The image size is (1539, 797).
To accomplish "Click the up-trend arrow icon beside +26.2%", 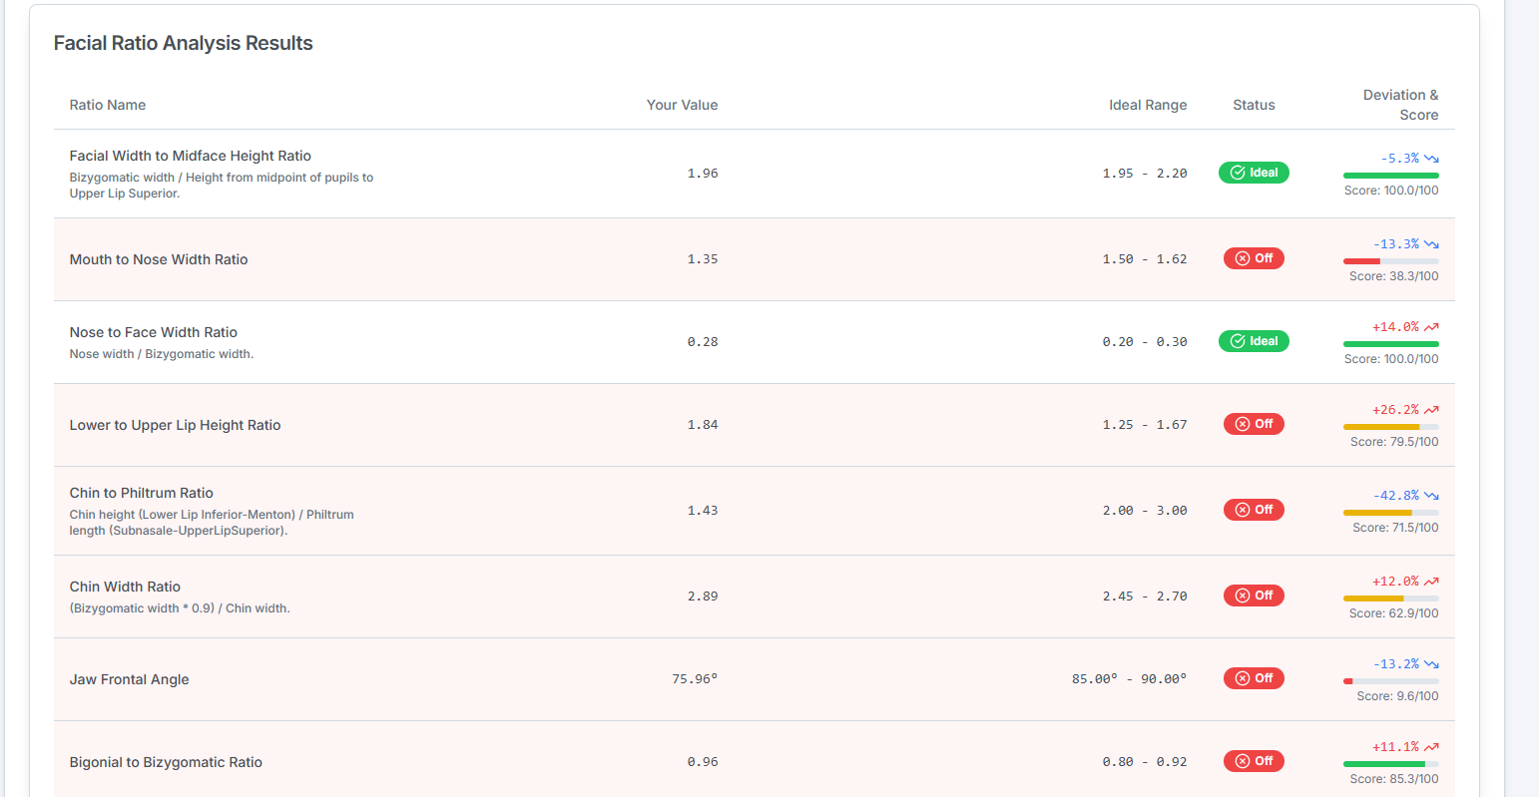I will coord(1431,410).
